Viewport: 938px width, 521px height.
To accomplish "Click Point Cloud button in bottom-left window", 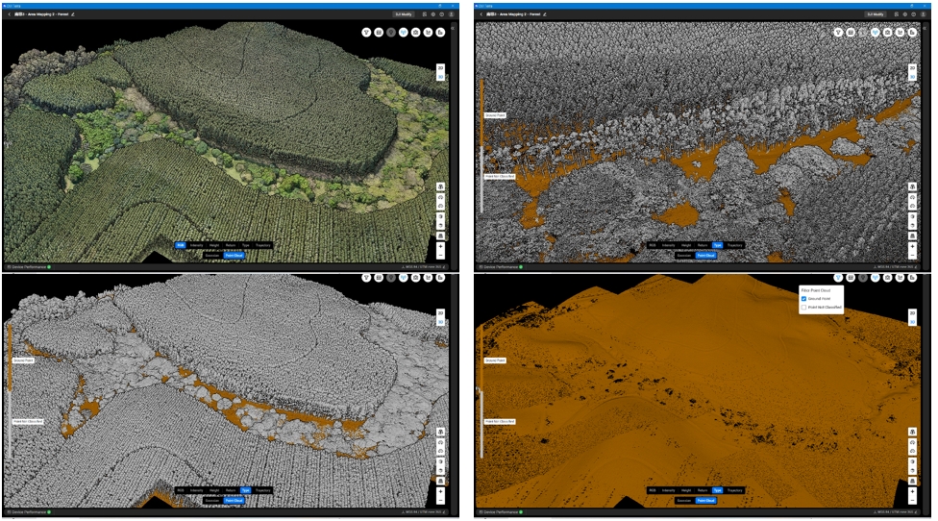I will click(234, 500).
